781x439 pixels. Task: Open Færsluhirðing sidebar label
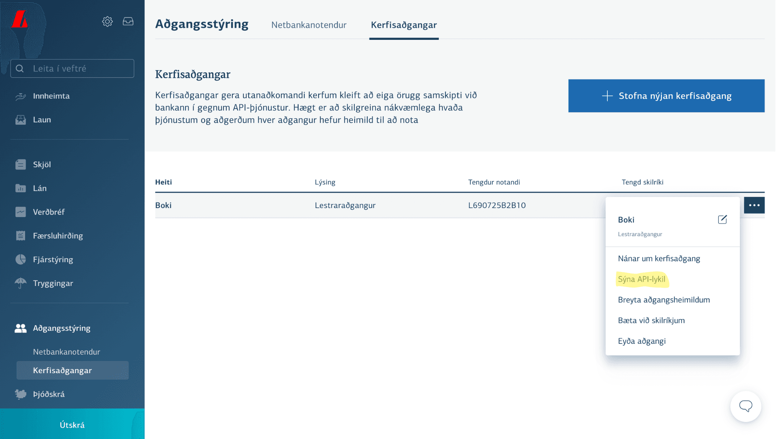point(58,236)
